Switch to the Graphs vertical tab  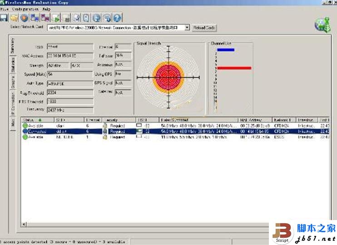(13, 82)
